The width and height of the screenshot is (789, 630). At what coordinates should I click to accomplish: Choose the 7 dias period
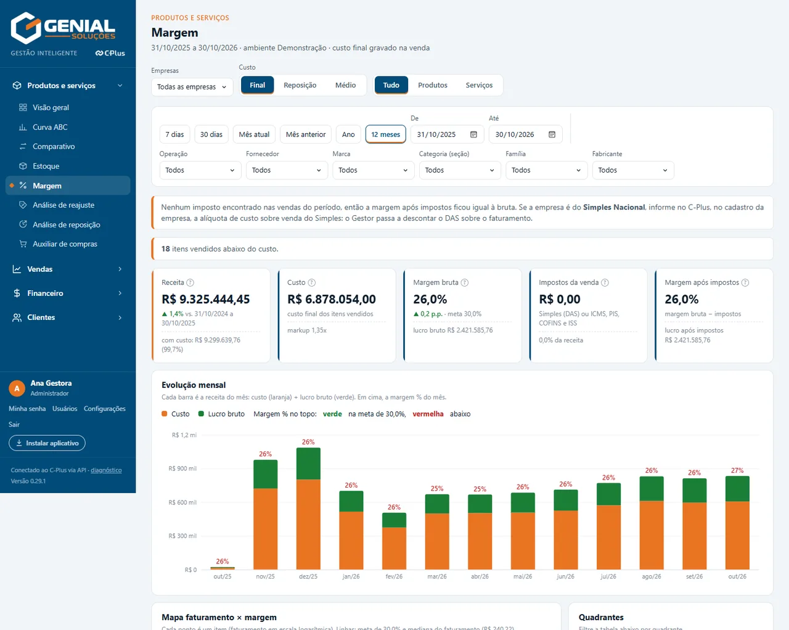[174, 134]
